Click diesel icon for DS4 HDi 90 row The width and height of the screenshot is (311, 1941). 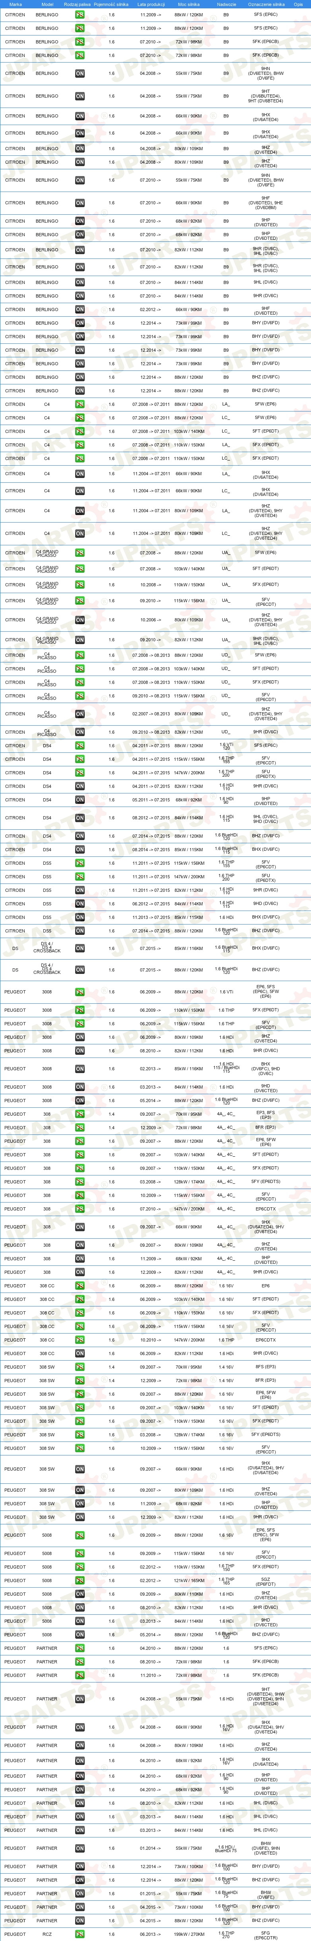pos(80,800)
